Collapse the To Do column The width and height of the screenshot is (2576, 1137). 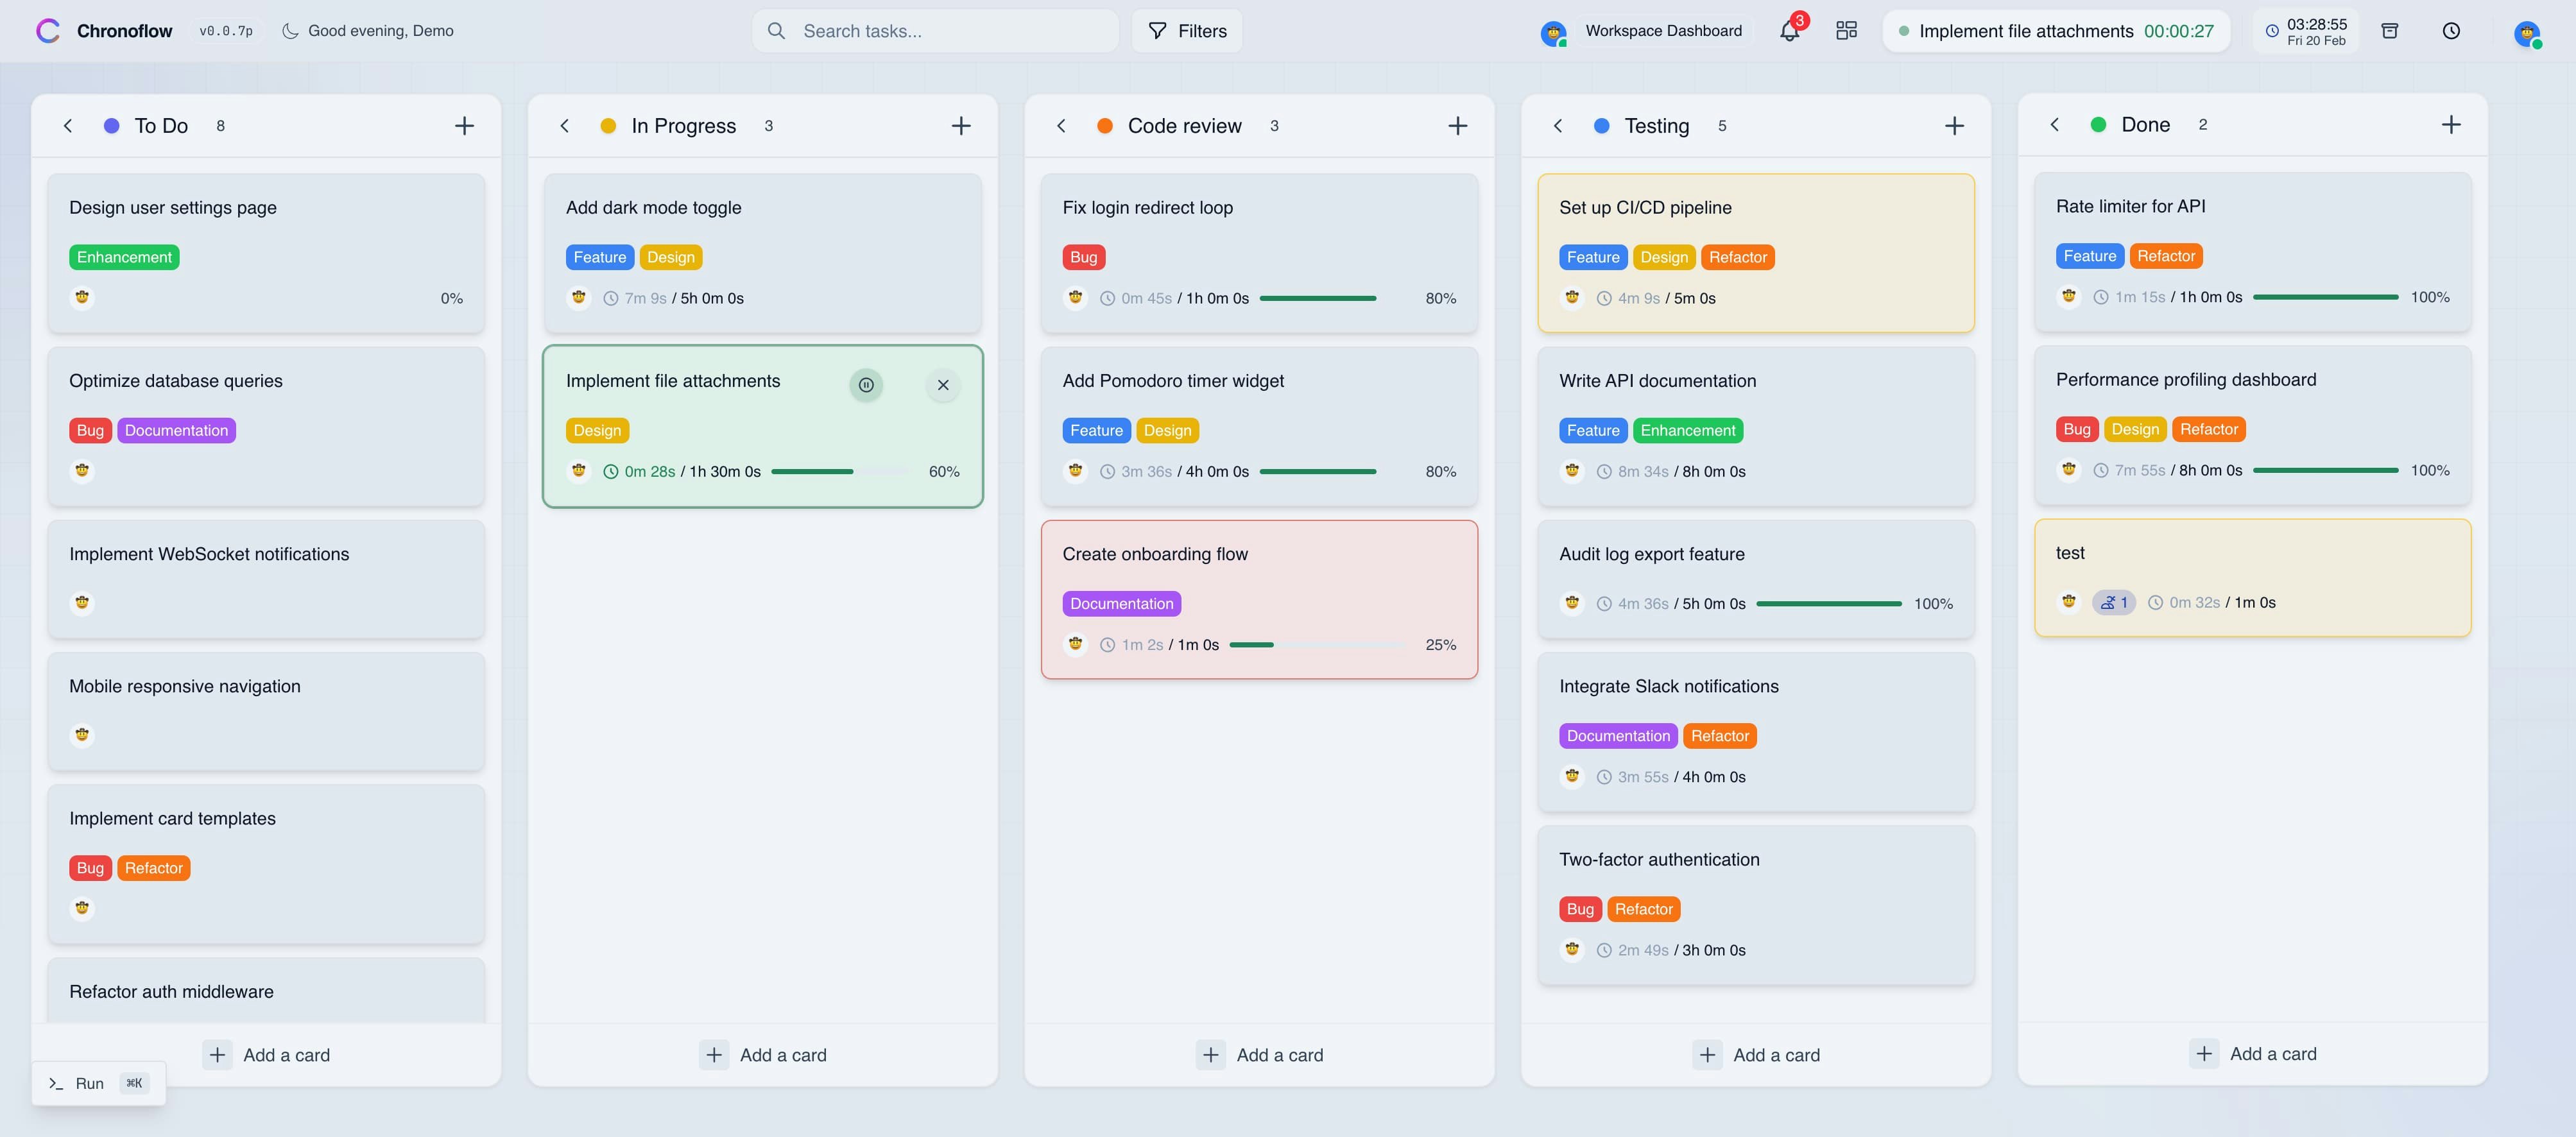(x=67, y=125)
